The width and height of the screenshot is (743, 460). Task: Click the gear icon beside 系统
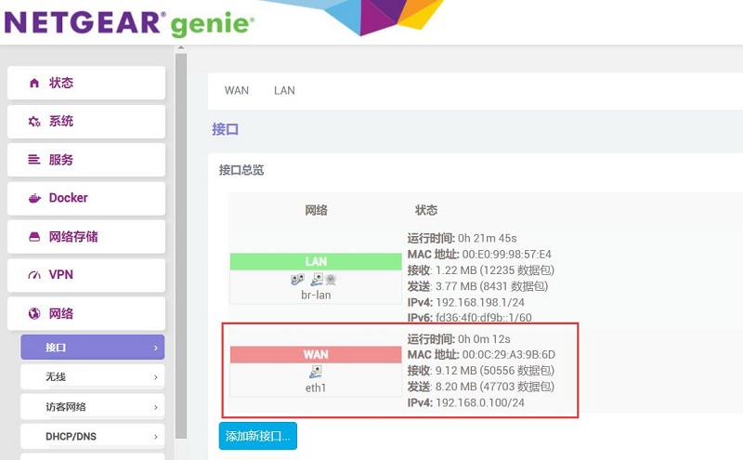point(34,122)
